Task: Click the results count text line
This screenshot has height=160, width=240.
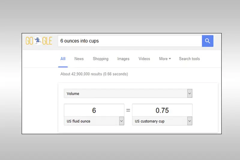Action: click(x=94, y=74)
